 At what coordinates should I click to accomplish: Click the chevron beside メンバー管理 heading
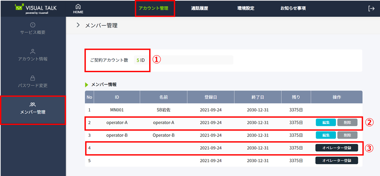[78, 25]
